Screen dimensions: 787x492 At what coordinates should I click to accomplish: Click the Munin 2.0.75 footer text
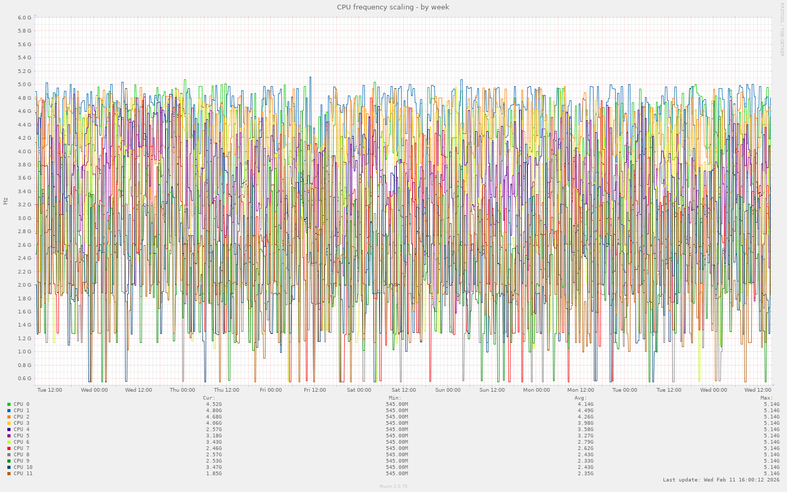pyautogui.click(x=393, y=486)
